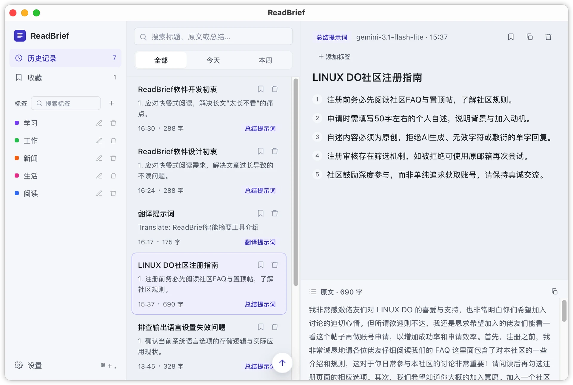The image size is (573, 385).
Task: Filter by the 新闻 tag
Action: coord(30,158)
